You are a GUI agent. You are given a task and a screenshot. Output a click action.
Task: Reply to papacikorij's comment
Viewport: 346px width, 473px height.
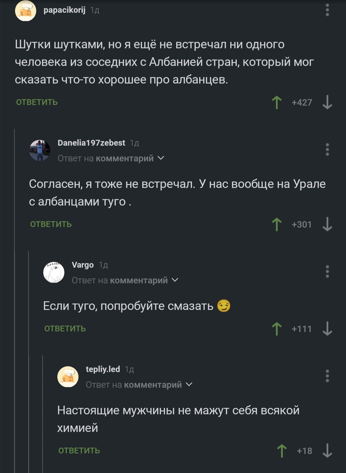[x=37, y=102]
